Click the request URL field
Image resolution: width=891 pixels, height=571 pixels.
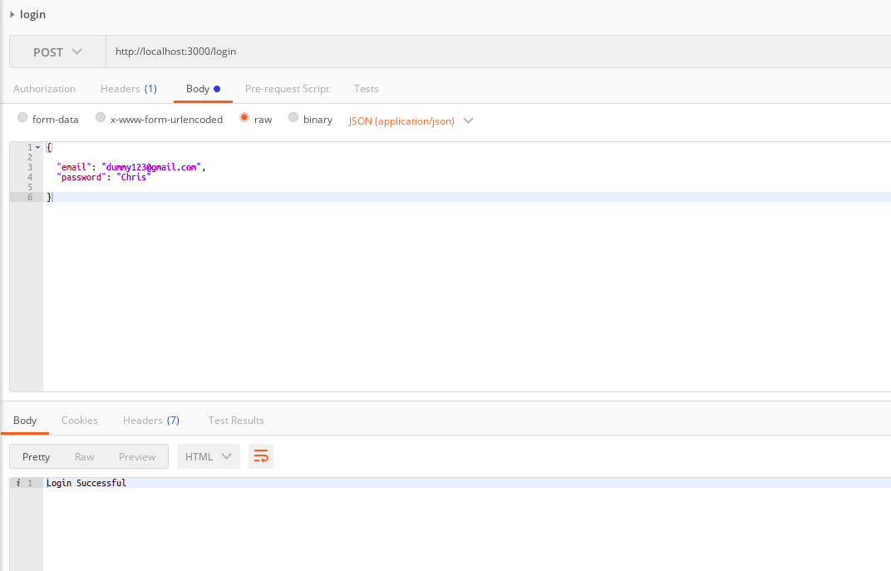pyautogui.click(x=498, y=52)
